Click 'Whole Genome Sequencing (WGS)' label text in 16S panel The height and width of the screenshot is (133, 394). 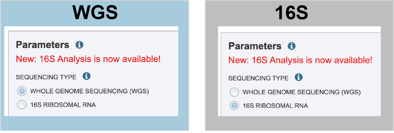click(302, 92)
